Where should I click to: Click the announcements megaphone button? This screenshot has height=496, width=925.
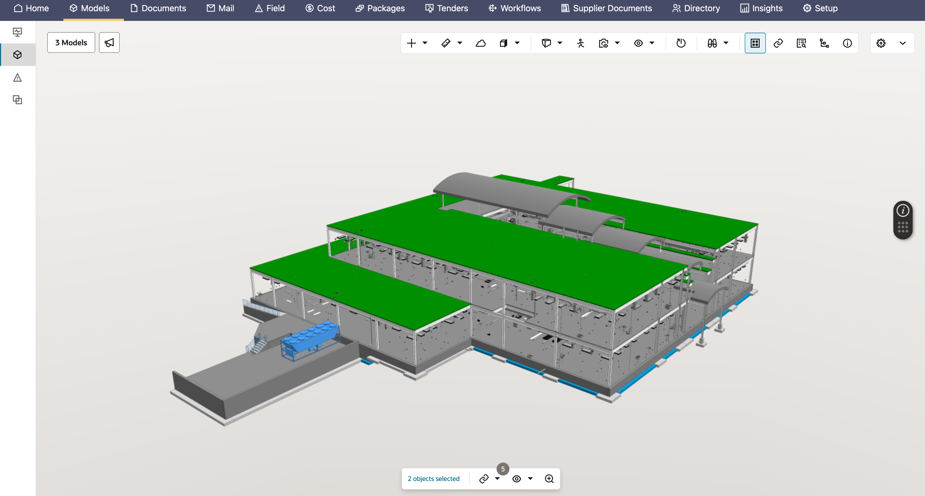pos(109,43)
